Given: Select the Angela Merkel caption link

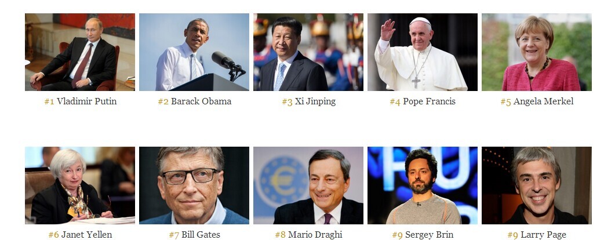Looking at the screenshot, I should coord(543,101).
